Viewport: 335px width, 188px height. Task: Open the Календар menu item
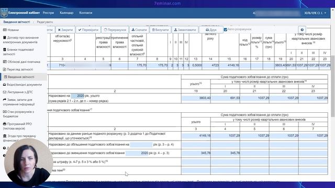point(66,13)
